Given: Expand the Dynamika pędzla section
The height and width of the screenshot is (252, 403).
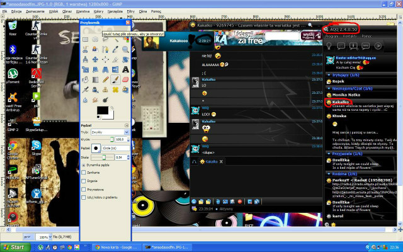Looking at the screenshot, I should (x=84, y=165).
